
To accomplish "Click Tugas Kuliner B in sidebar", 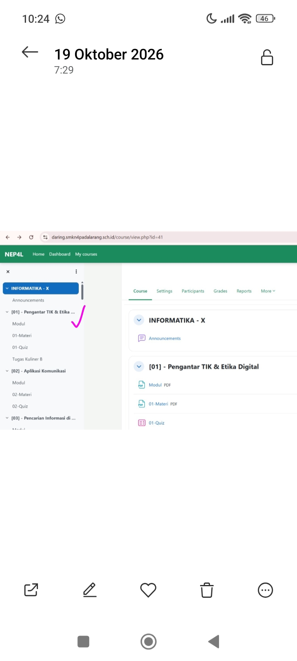I will (27, 359).
